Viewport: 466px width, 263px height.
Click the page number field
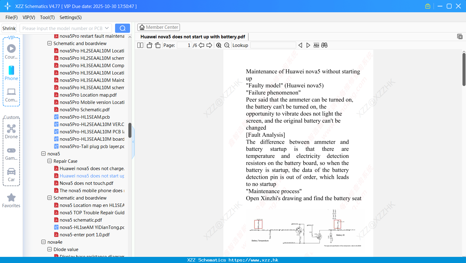pyautogui.click(x=185, y=45)
